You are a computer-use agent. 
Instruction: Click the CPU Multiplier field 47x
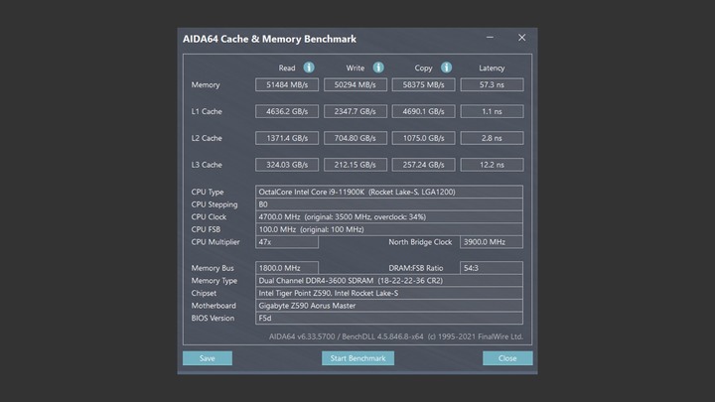287,242
